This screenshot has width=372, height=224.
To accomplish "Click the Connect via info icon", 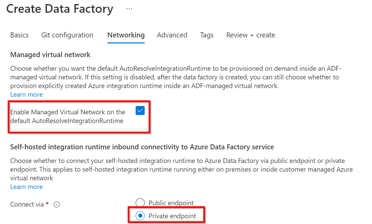I will coord(57,205).
